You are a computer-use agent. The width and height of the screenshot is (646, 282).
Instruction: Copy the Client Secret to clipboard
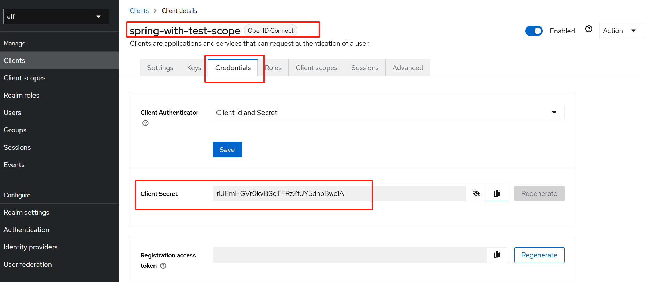click(x=497, y=193)
